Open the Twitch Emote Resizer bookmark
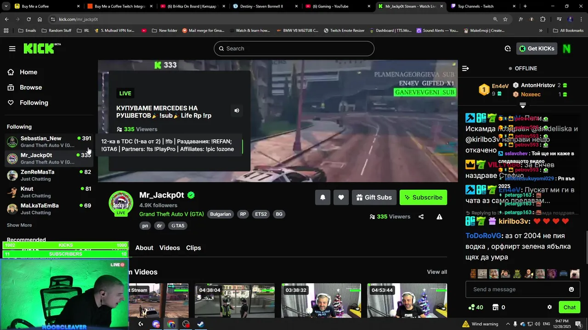The width and height of the screenshot is (588, 330). tap(344, 31)
